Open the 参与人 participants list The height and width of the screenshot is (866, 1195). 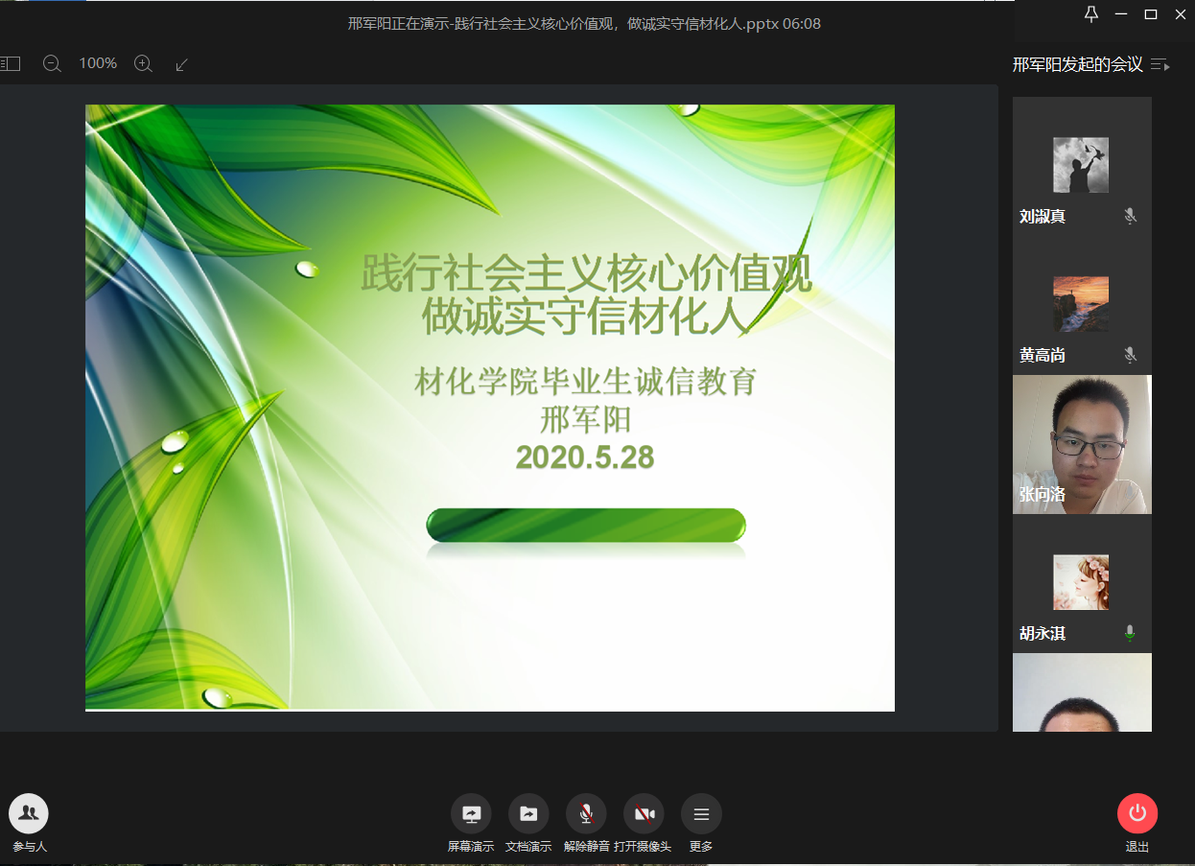(x=29, y=814)
